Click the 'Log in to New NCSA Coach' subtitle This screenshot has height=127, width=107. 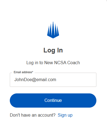53,63
